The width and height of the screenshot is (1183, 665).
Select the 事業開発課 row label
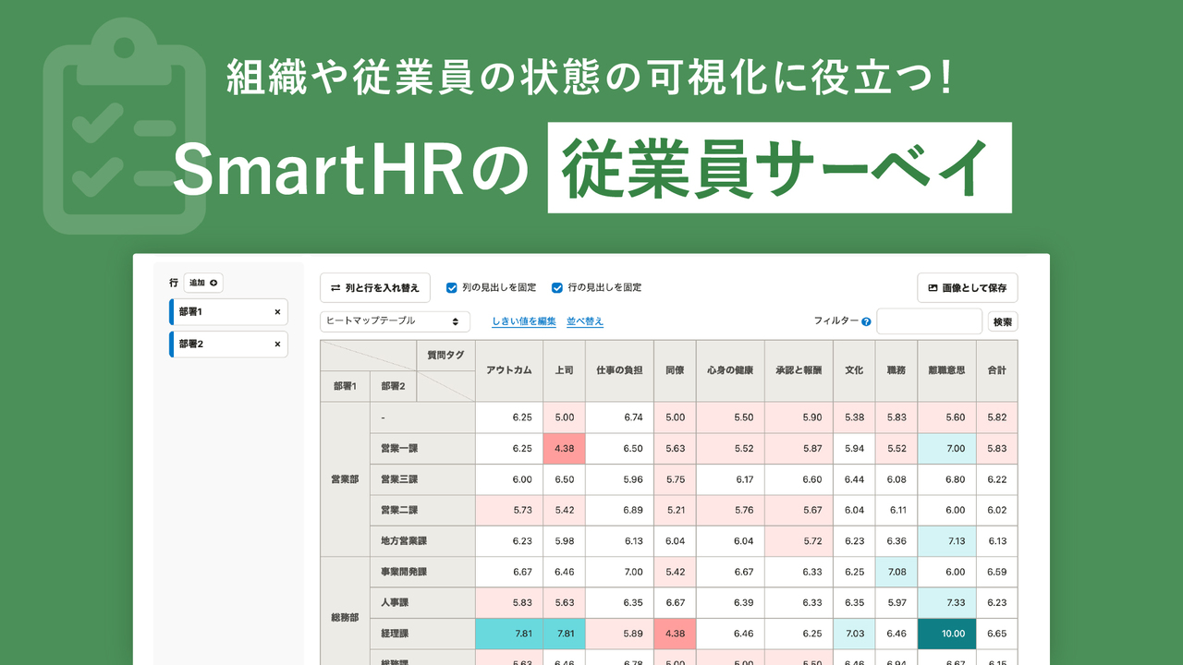pyautogui.click(x=422, y=572)
